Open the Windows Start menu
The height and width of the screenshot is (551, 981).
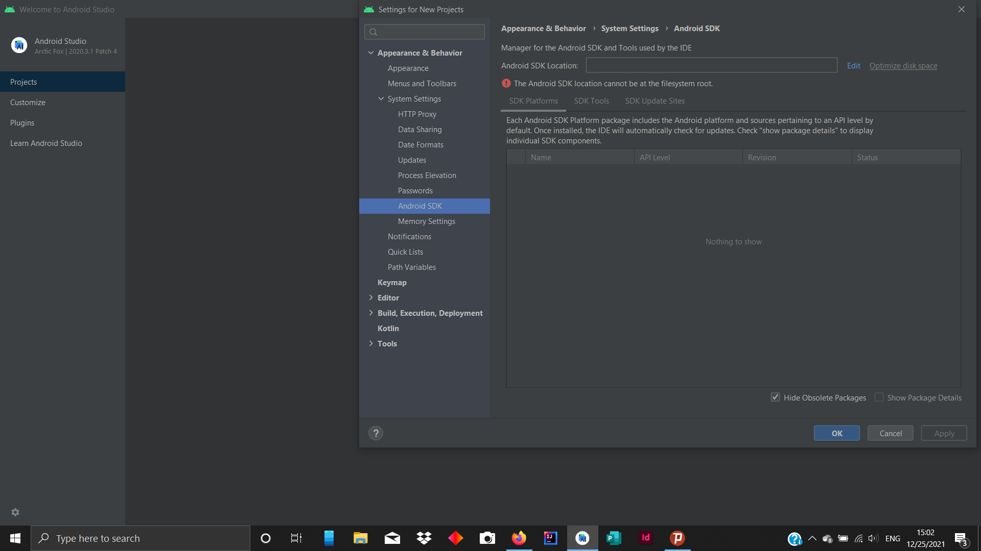(15, 538)
